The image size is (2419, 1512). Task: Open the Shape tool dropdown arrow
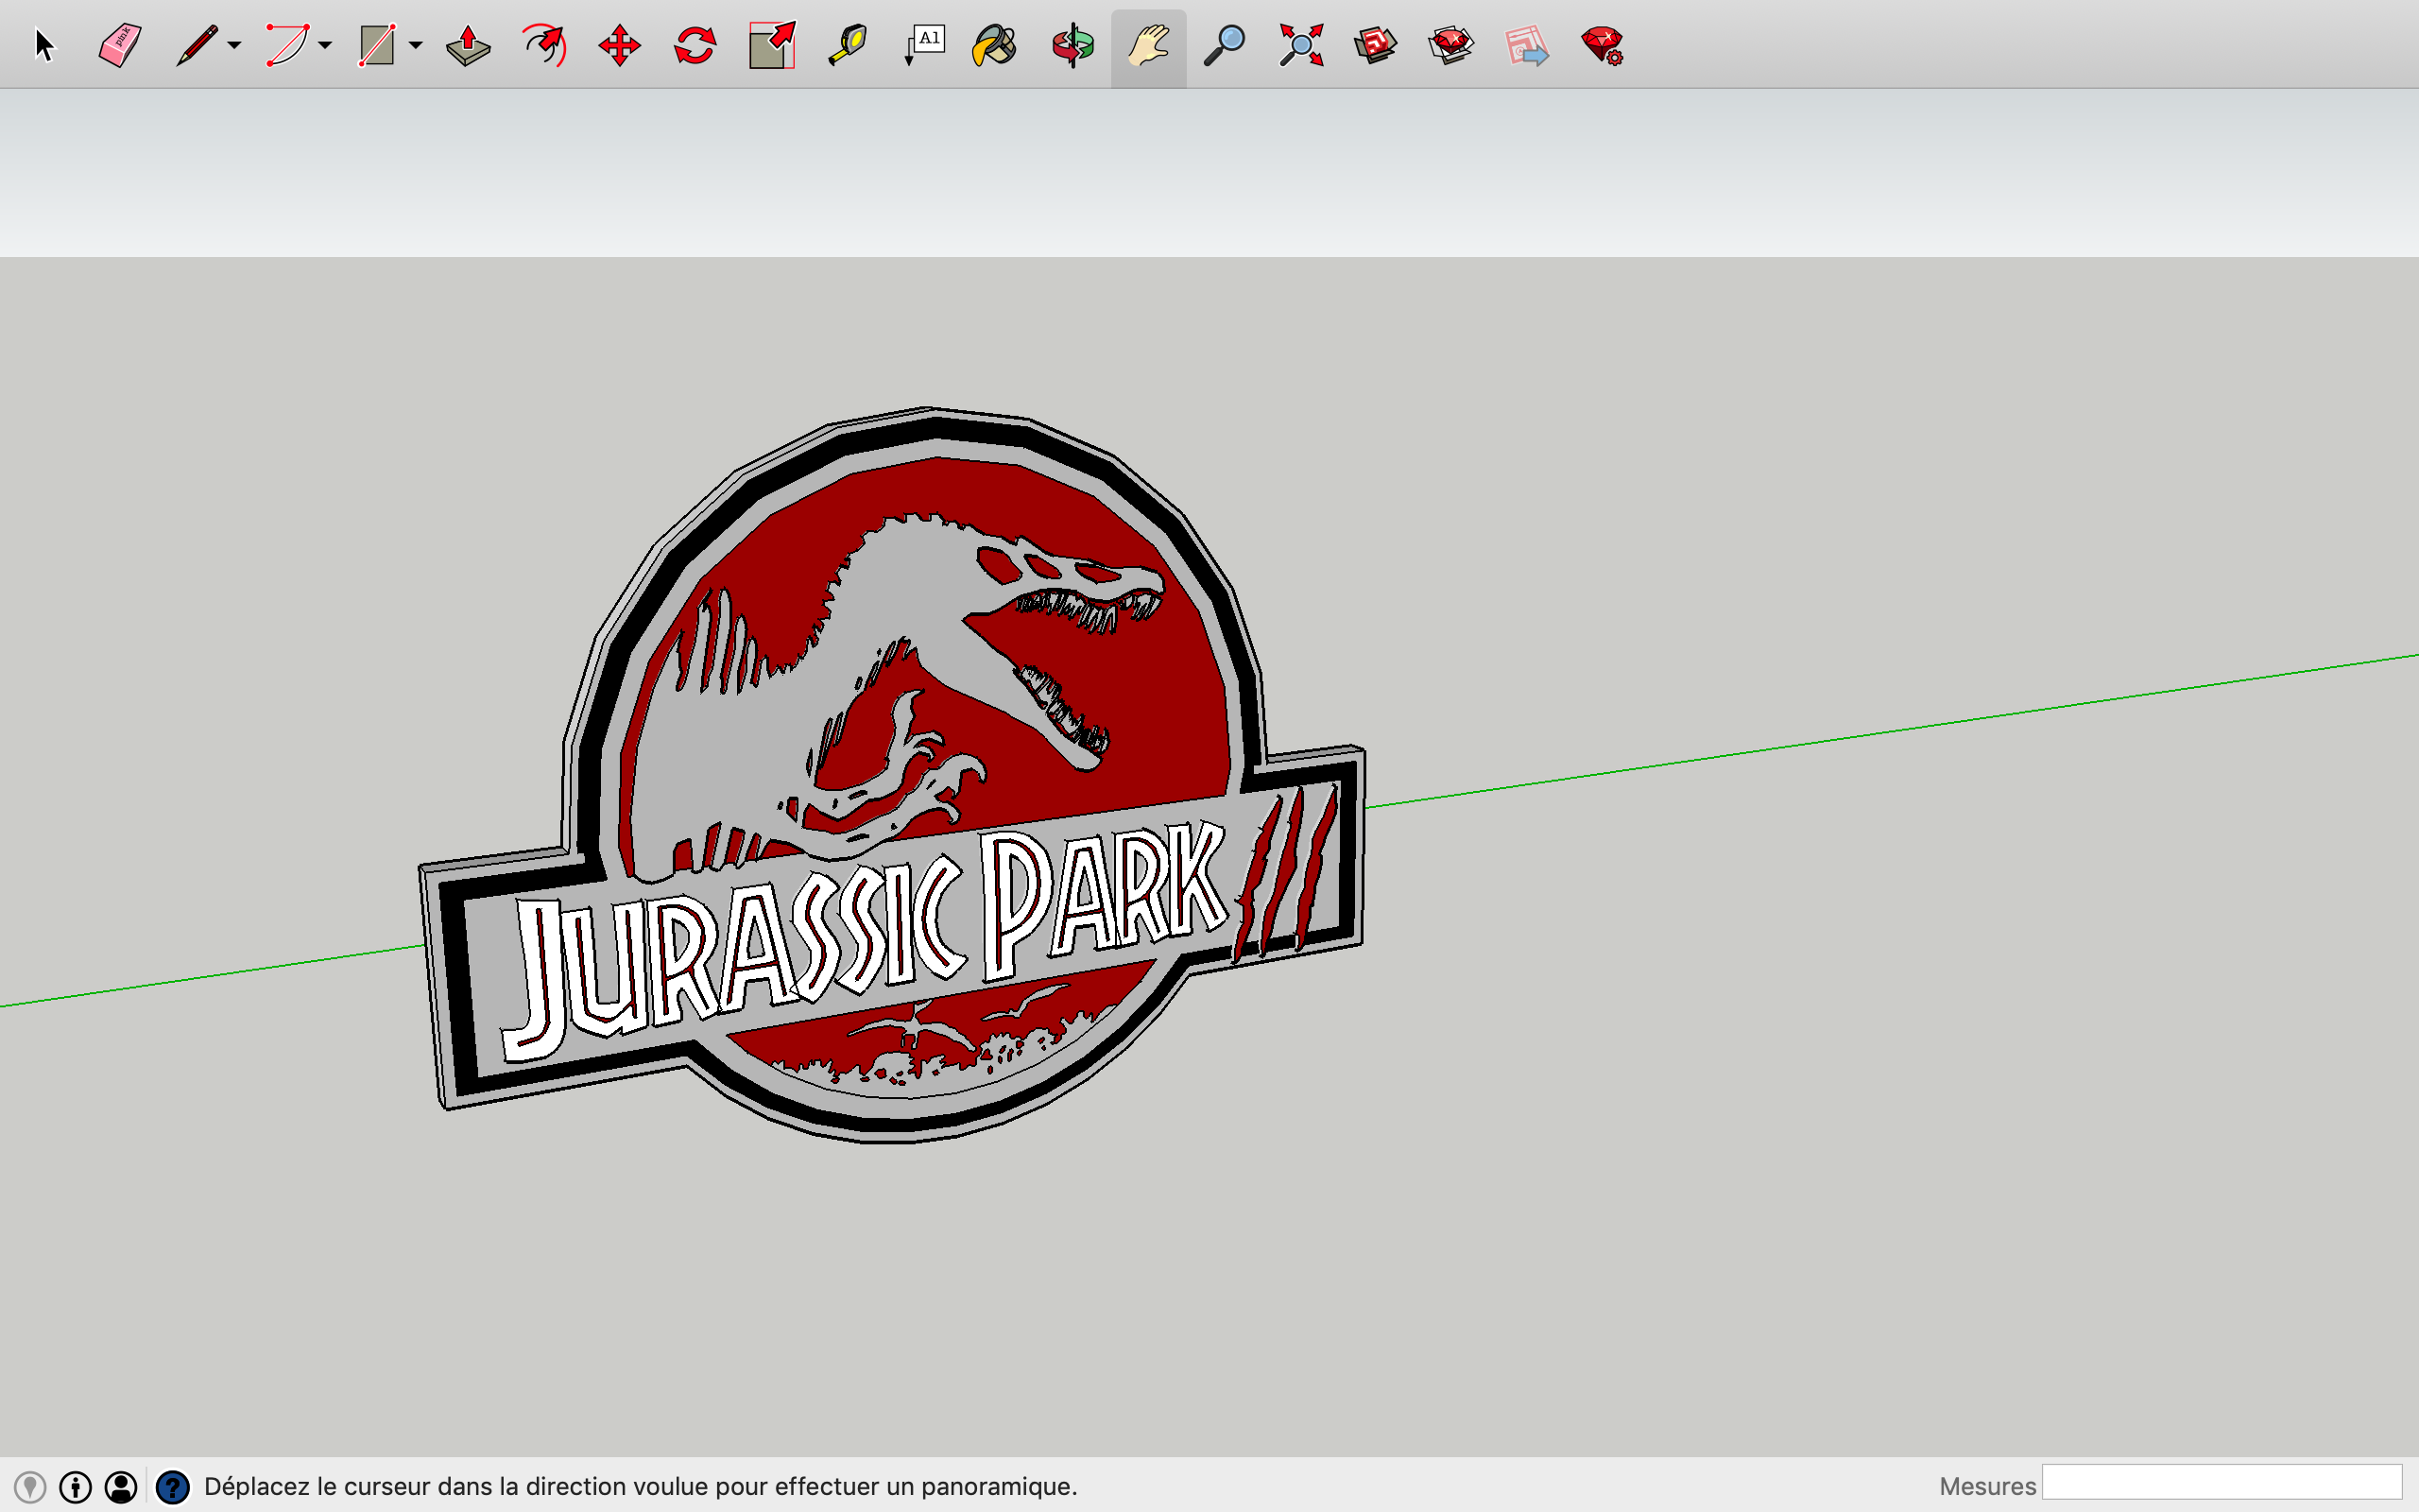pyautogui.click(x=416, y=46)
